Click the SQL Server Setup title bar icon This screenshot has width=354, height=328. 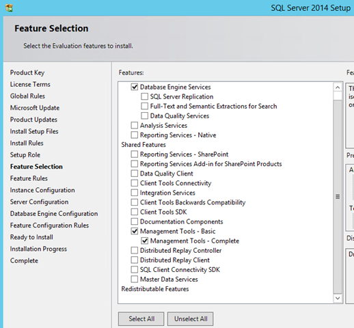click(9, 8)
